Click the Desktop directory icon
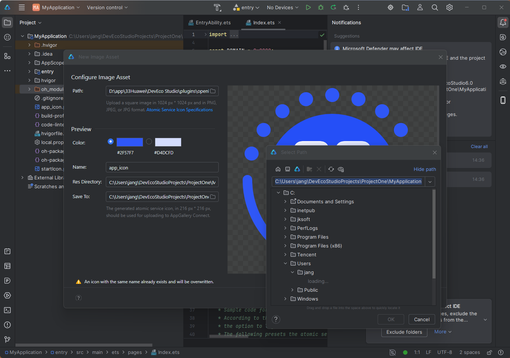Viewport: 510px width, 358px height. [x=288, y=169]
